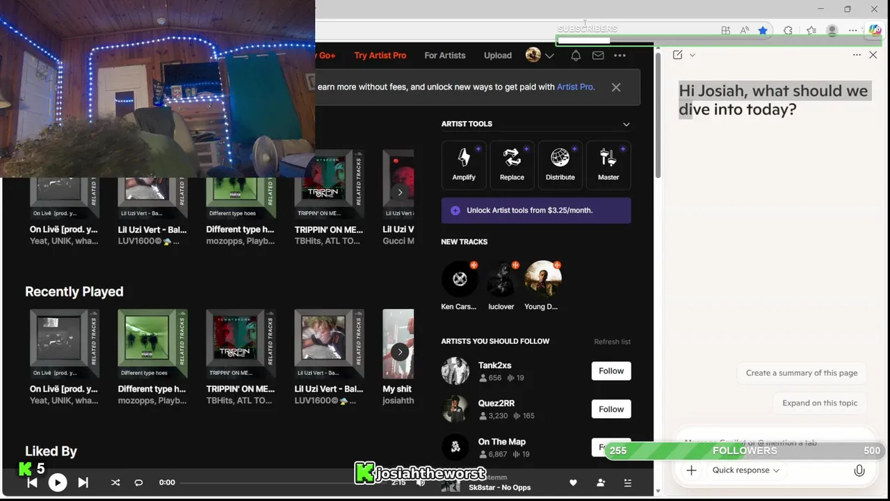Click the split screen icon in address bar
This screenshot has width=890, height=501.
click(x=725, y=31)
